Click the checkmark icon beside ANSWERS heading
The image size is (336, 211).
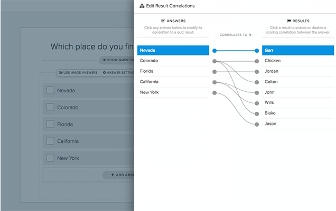tap(163, 21)
